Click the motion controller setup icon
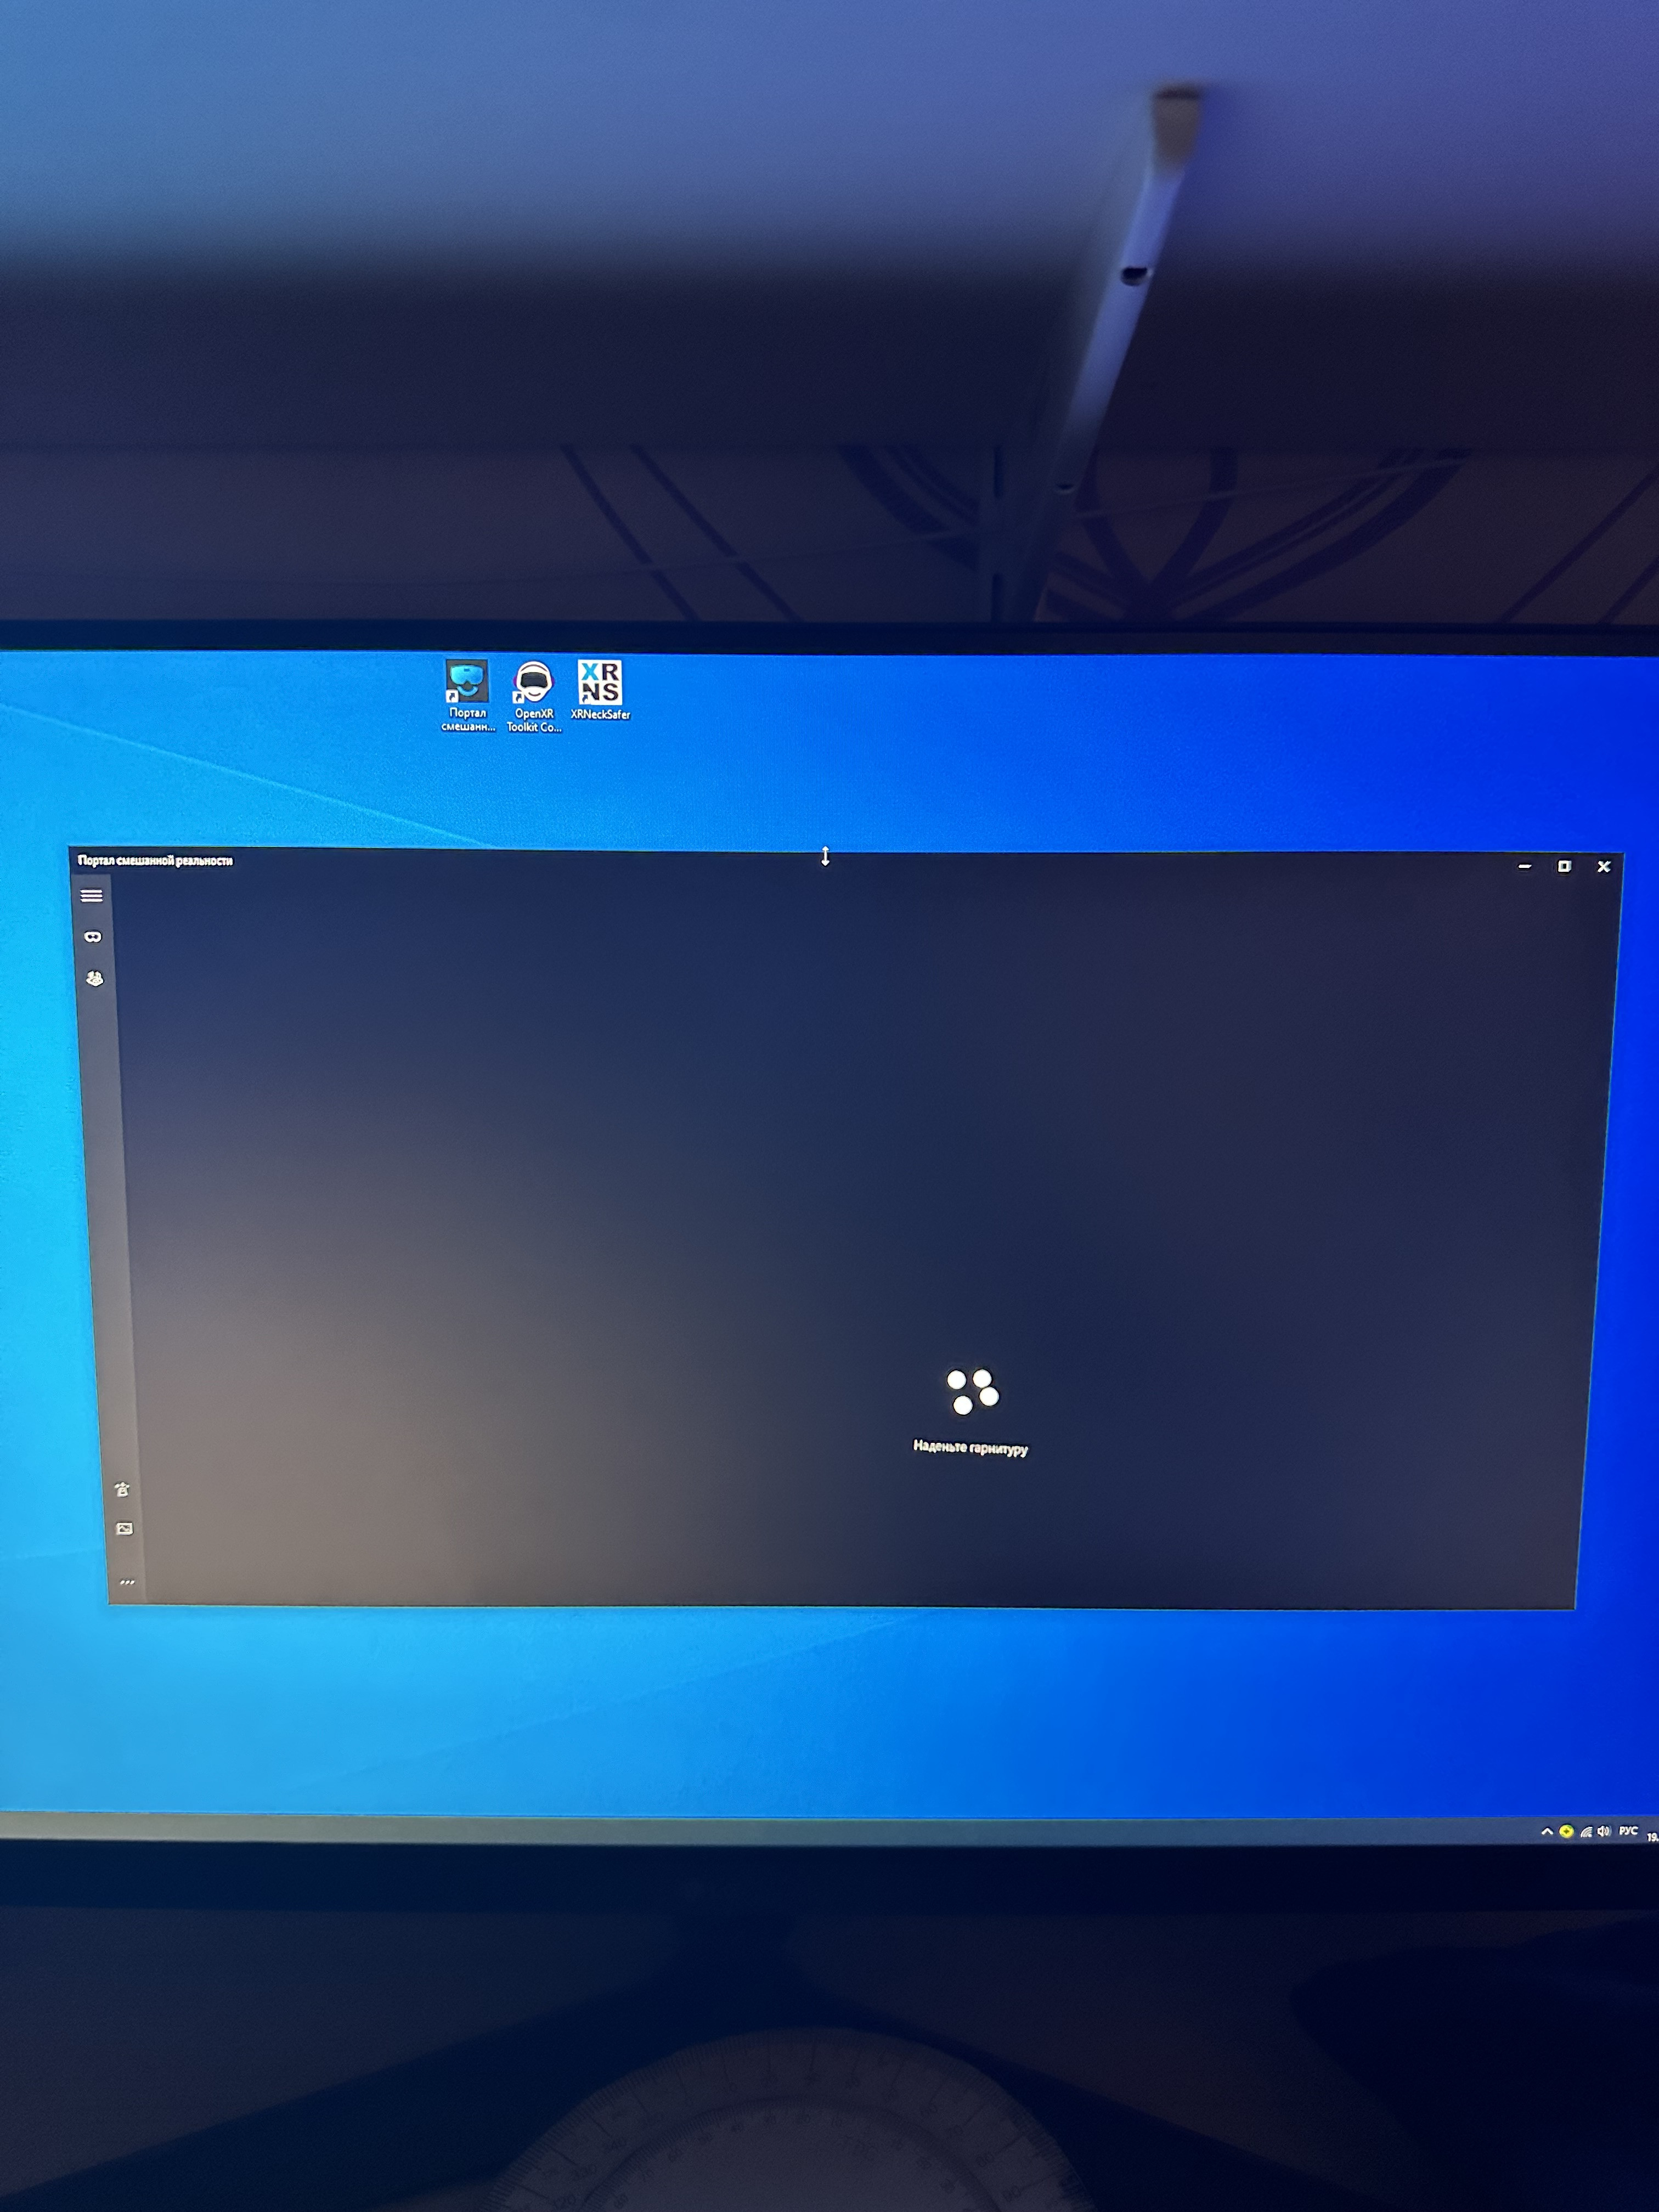This screenshot has width=1659, height=2212. point(122,1489)
